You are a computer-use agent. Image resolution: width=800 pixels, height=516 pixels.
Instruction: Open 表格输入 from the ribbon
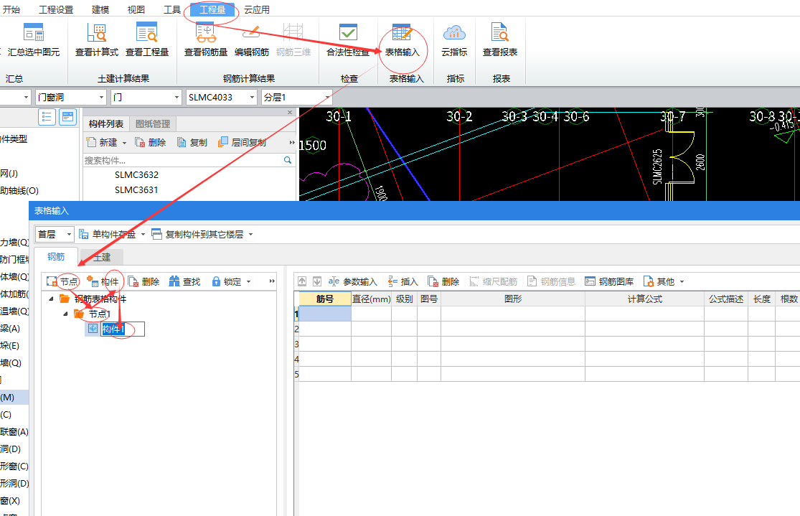click(x=402, y=41)
